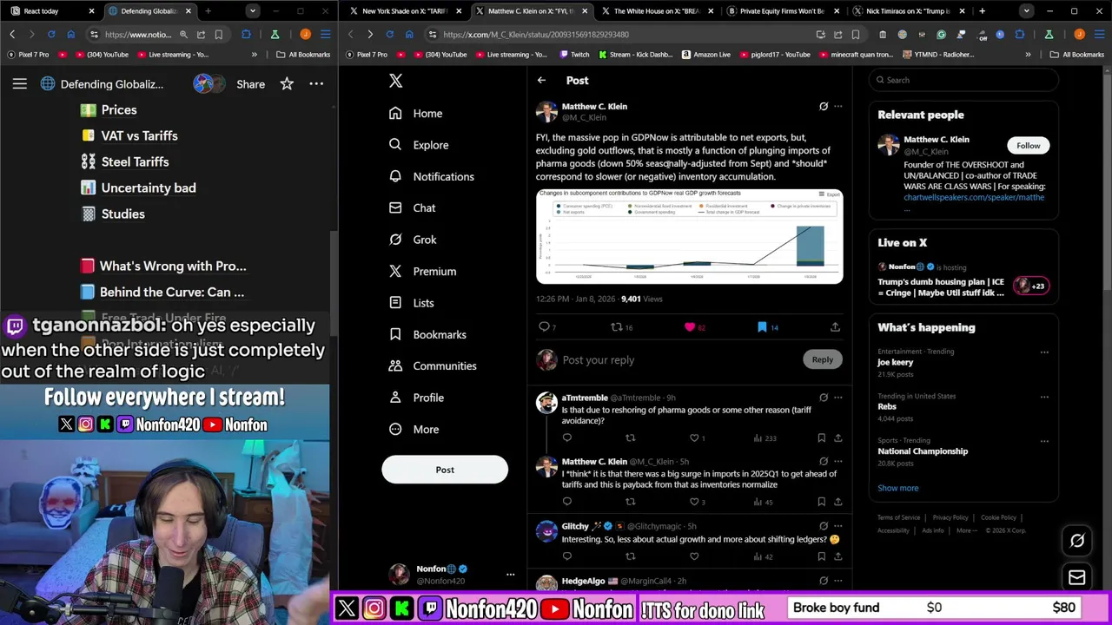
Task: Toggle the pink like heart on main post
Action: (x=690, y=327)
